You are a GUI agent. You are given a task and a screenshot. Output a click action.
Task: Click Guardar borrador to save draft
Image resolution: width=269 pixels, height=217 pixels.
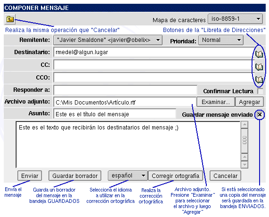75,176
